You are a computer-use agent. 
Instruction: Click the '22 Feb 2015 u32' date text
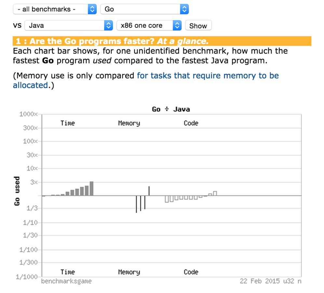coord(267,281)
